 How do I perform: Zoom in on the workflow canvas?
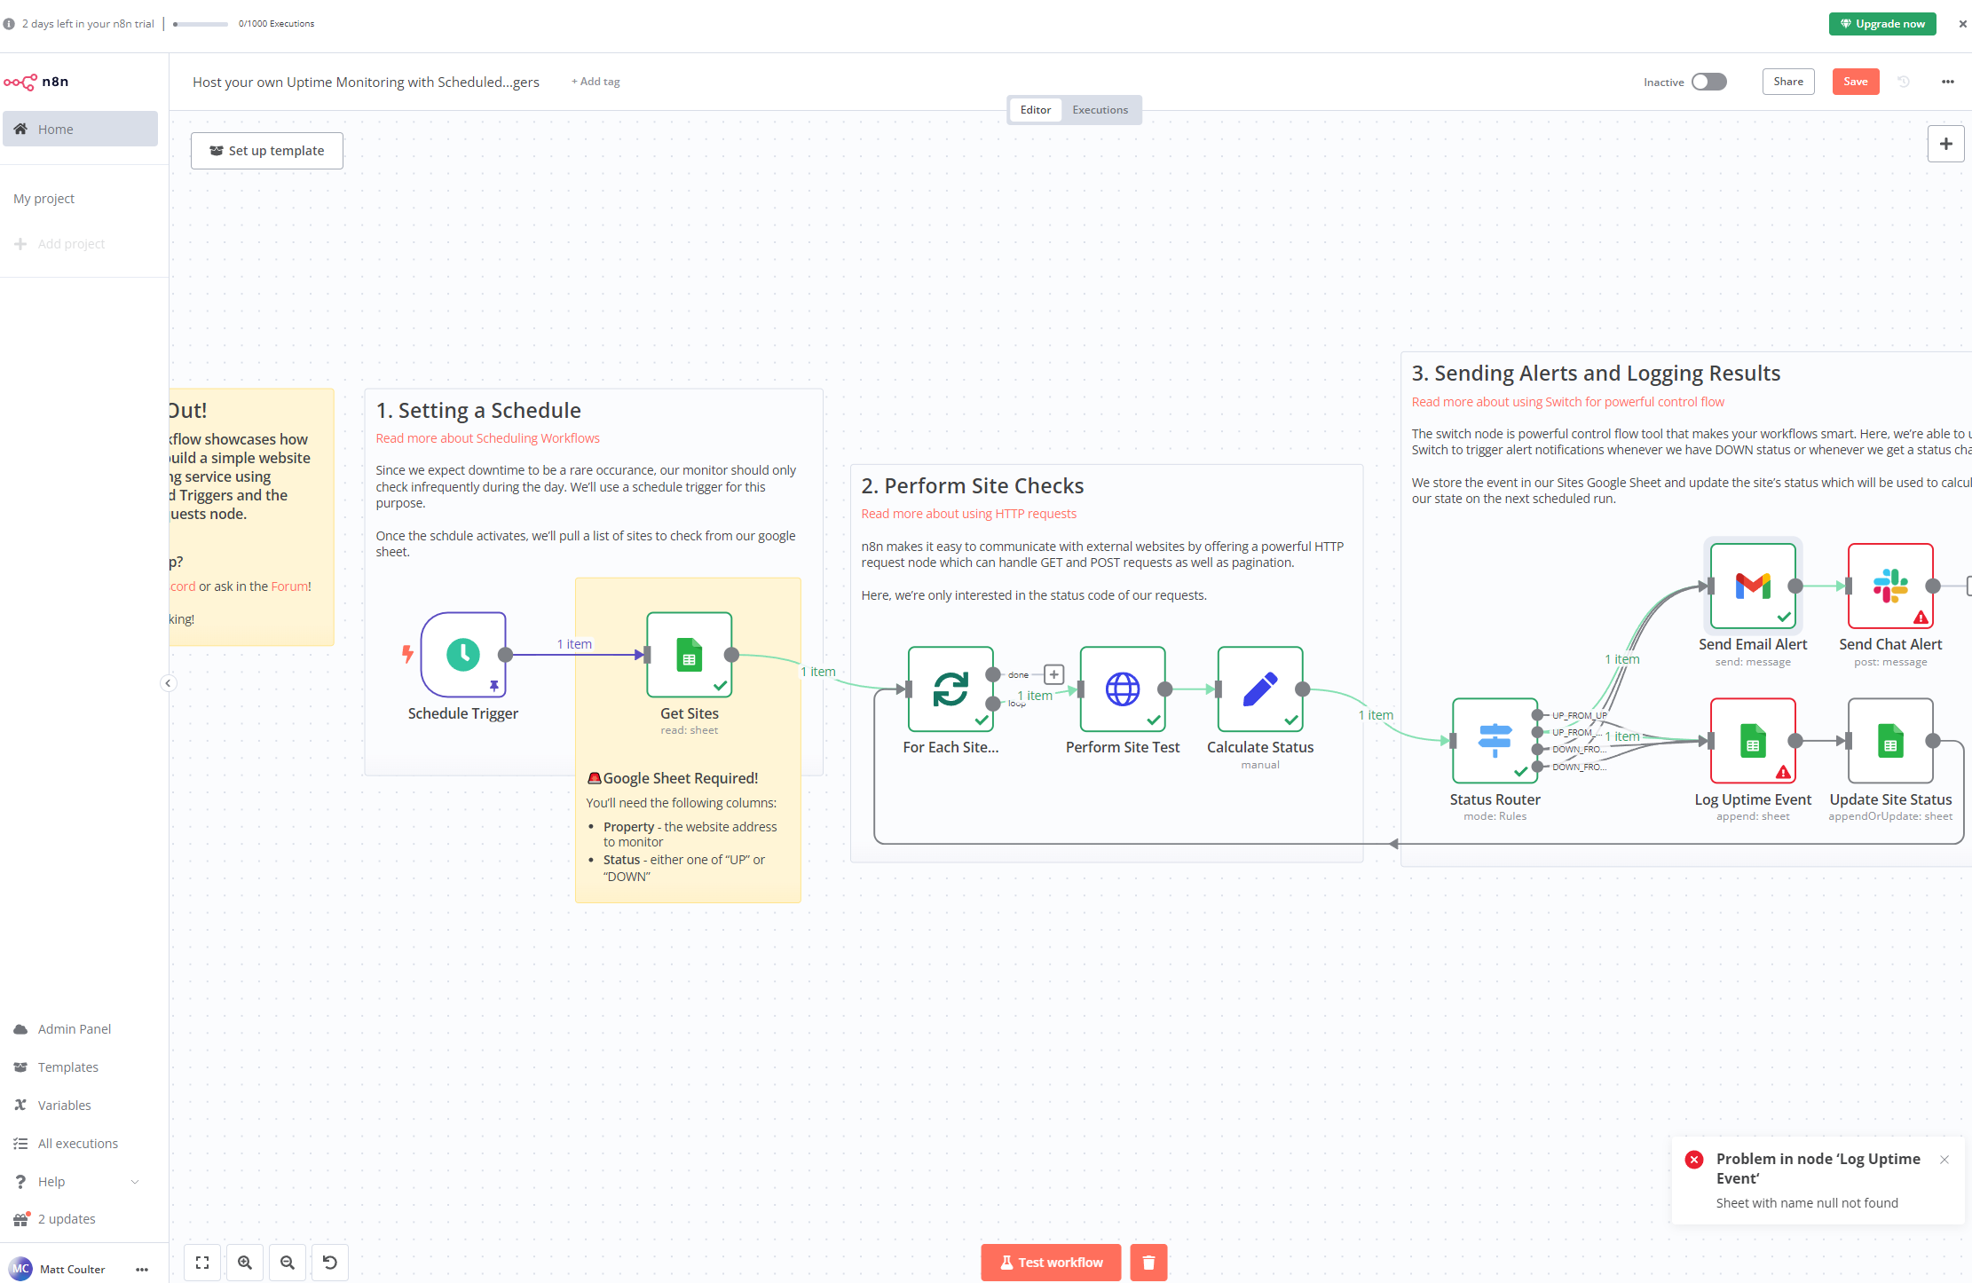(x=245, y=1263)
